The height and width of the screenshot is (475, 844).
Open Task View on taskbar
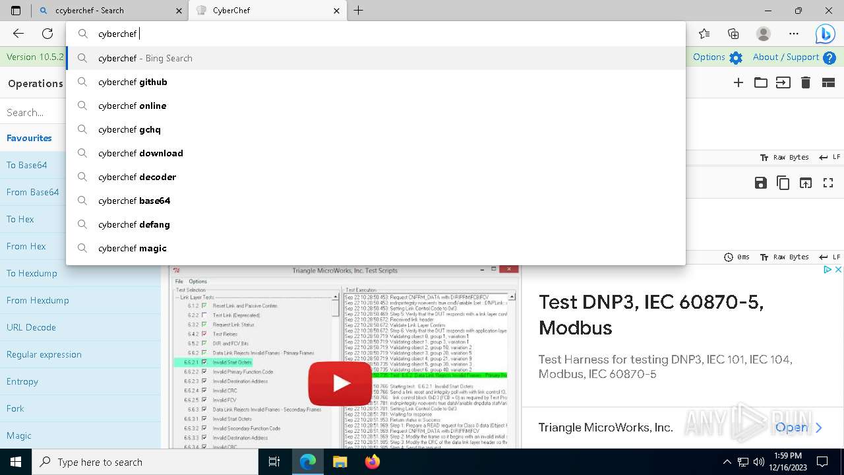[274, 462]
